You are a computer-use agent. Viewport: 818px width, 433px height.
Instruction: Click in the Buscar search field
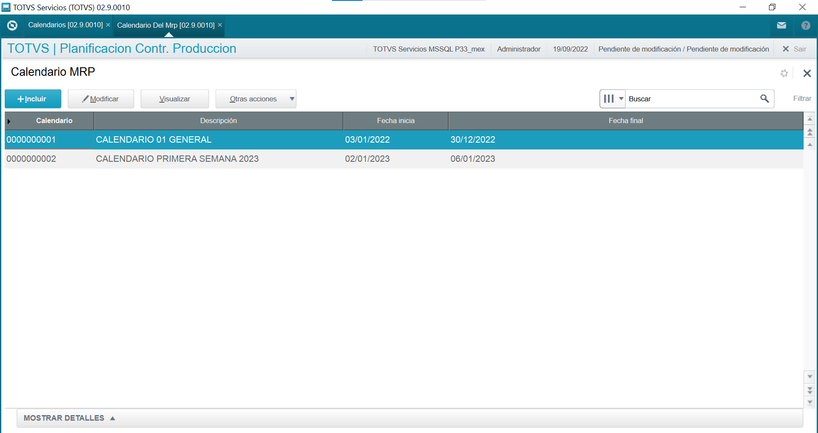coord(692,99)
